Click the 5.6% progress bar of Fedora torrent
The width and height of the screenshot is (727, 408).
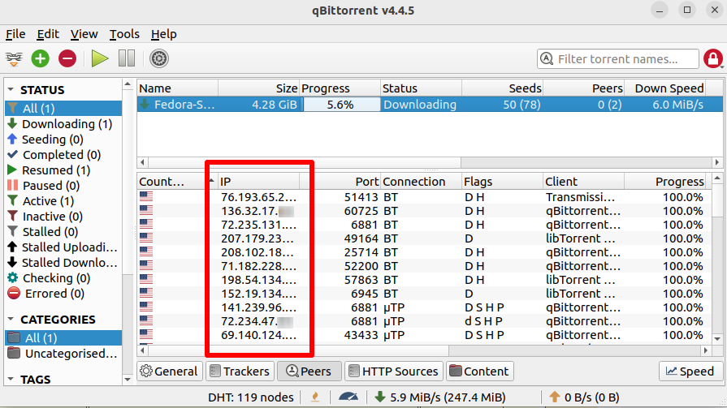(340, 104)
